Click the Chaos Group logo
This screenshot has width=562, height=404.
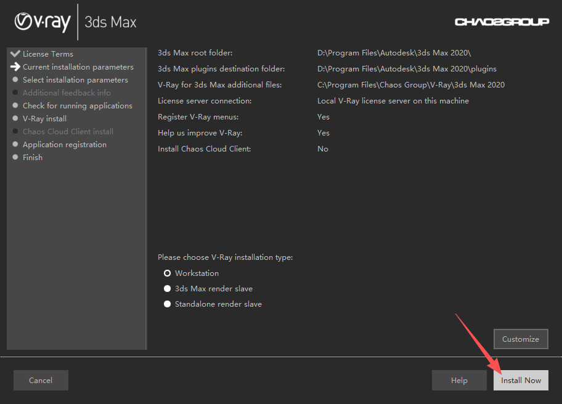coord(502,22)
